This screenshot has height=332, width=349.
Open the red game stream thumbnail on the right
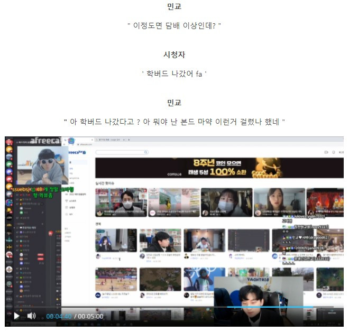click(x=325, y=202)
